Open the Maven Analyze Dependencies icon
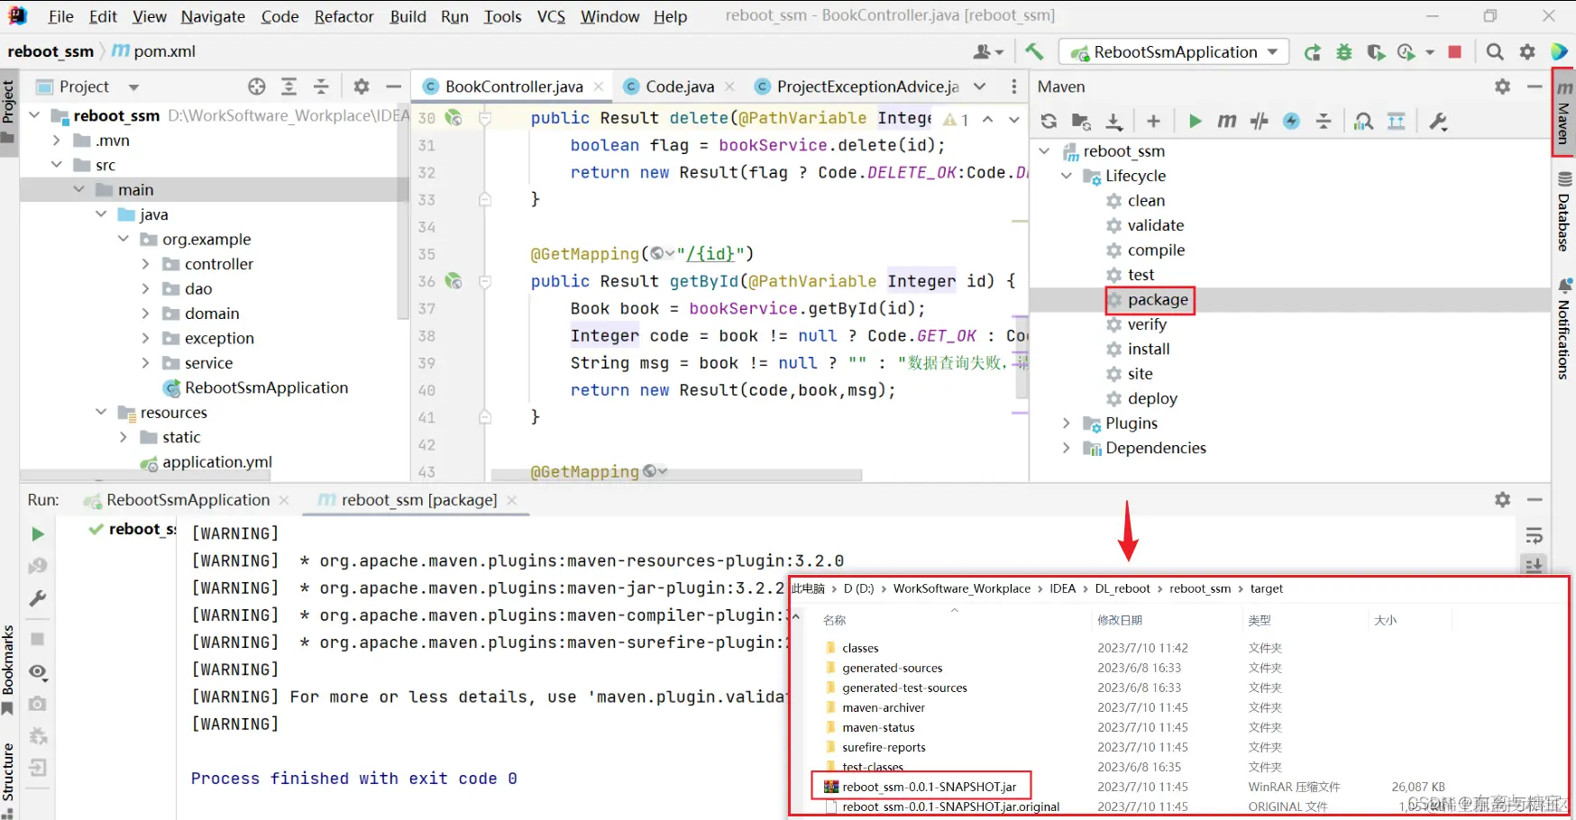 point(1363,121)
